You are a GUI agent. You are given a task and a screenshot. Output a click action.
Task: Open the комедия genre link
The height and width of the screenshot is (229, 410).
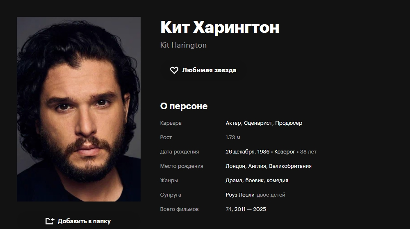277,181
